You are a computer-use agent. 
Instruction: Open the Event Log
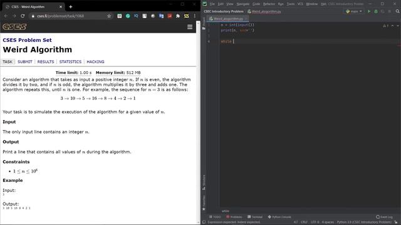(384, 217)
